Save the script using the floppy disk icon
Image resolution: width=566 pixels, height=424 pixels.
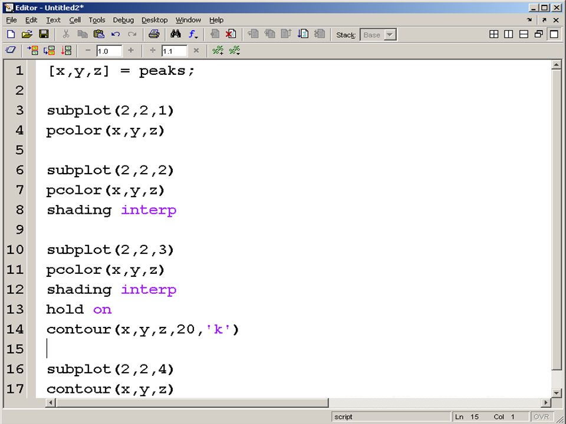tap(44, 34)
